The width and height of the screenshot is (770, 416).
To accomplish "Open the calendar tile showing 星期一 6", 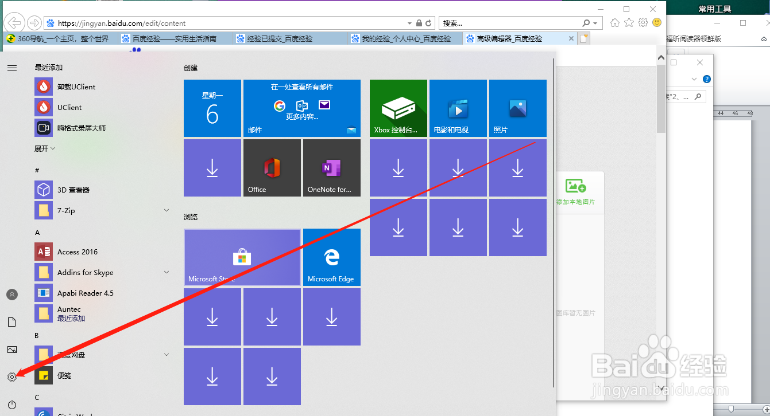I will coord(212,108).
